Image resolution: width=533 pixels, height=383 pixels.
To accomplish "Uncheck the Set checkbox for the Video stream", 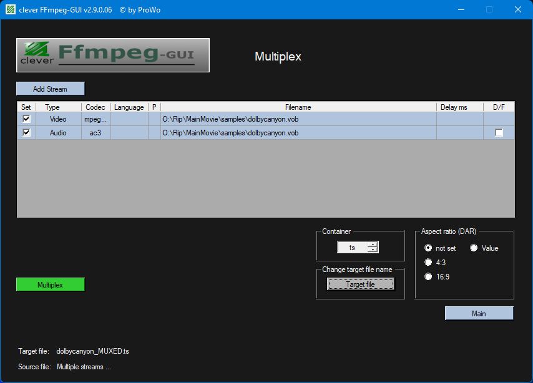I will click(x=26, y=119).
